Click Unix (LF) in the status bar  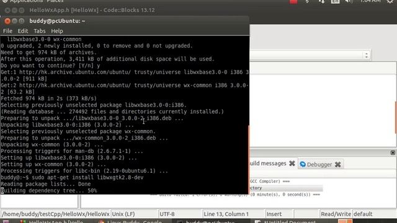pos(123,214)
